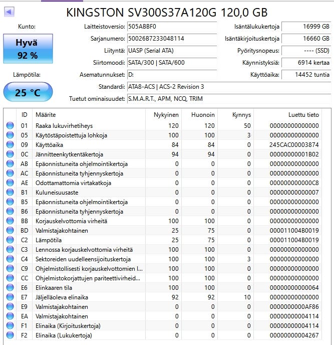Viewport: 334px width, 345px height.
Task: Click the status orb of row AE Odottamattomia virtakatkoja
Action: (10, 183)
